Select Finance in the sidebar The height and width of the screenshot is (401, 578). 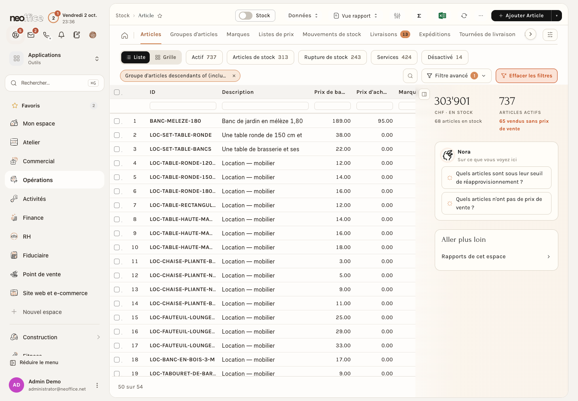click(x=55, y=218)
